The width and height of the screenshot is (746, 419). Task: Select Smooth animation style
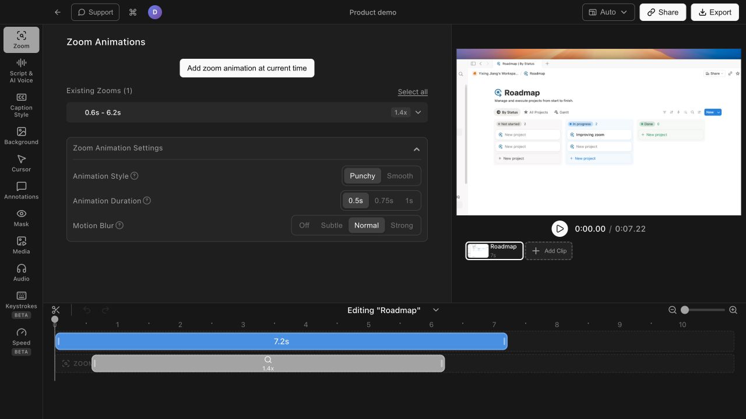click(400, 176)
